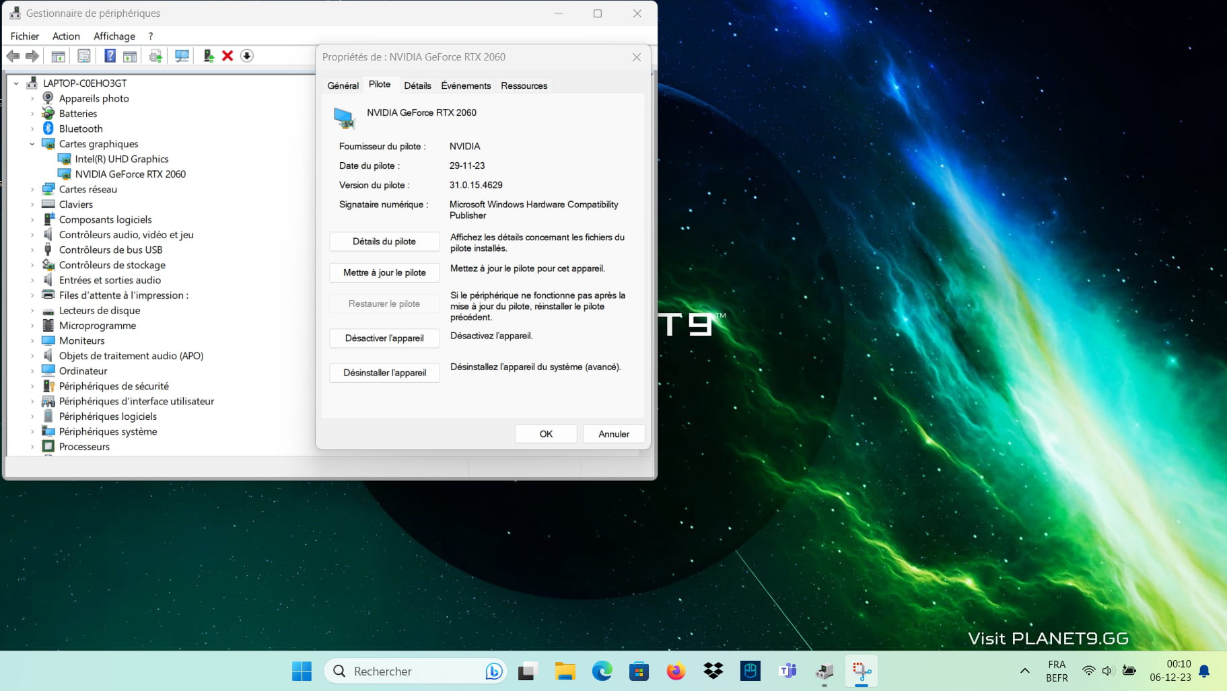Switch to the Général tab
Image resolution: width=1227 pixels, height=691 pixels.
click(x=343, y=85)
